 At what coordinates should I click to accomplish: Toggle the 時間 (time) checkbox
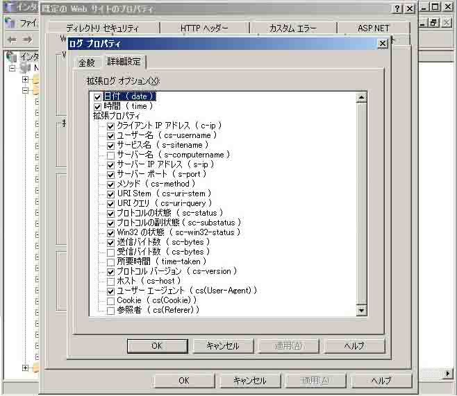pos(98,107)
